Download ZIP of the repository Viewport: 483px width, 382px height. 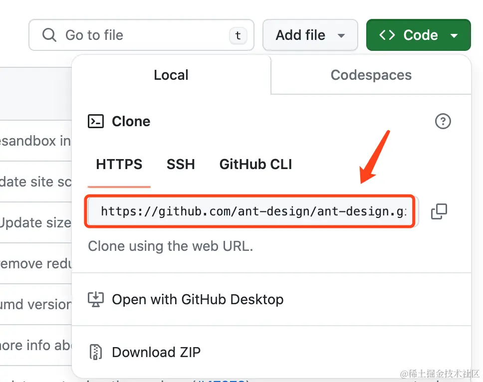pos(156,352)
